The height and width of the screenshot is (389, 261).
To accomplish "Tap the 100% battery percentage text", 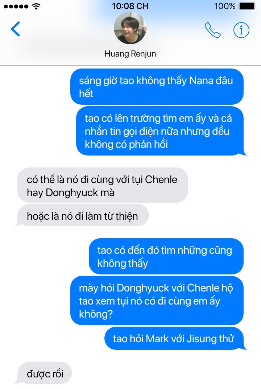I will (x=224, y=6).
